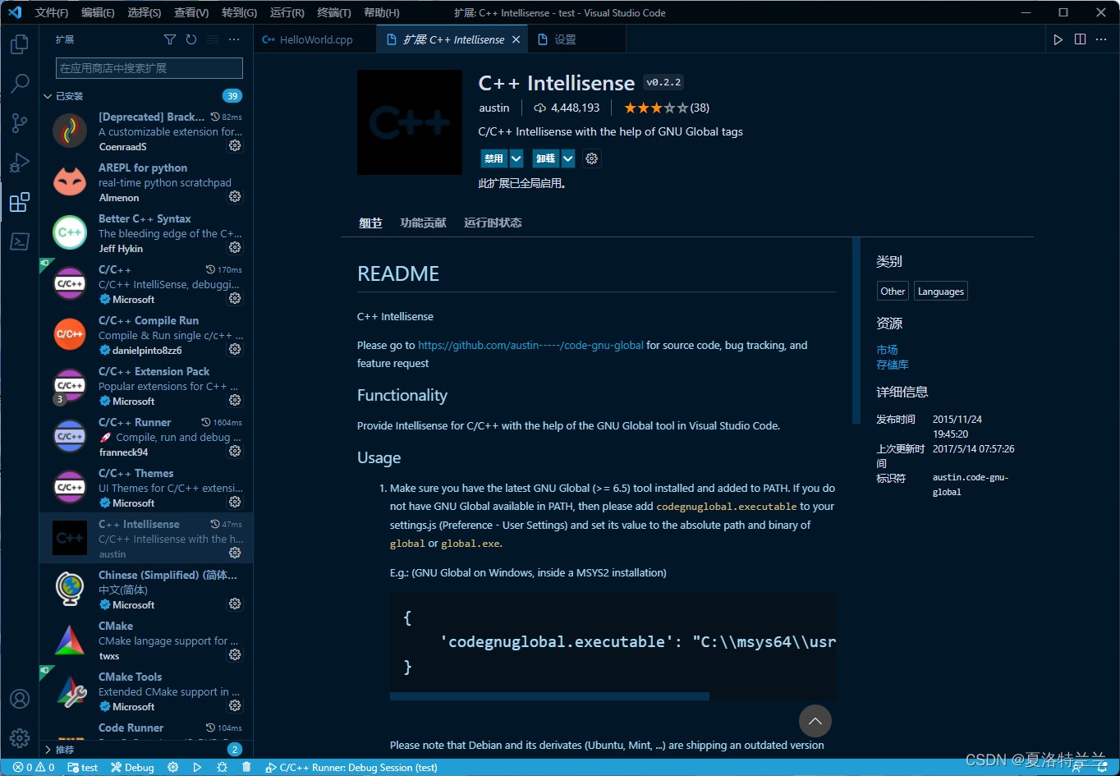The height and width of the screenshot is (776, 1120).
Task: Focus the 在应用商店中搜索扩展 search box
Action: click(x=149, y=68)
